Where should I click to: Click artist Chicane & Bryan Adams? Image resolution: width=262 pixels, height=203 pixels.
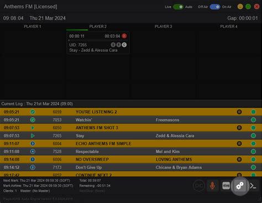(x=179, y=167)
